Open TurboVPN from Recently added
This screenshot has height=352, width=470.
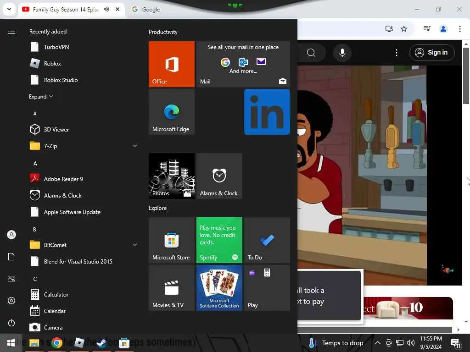pos(84,47)
